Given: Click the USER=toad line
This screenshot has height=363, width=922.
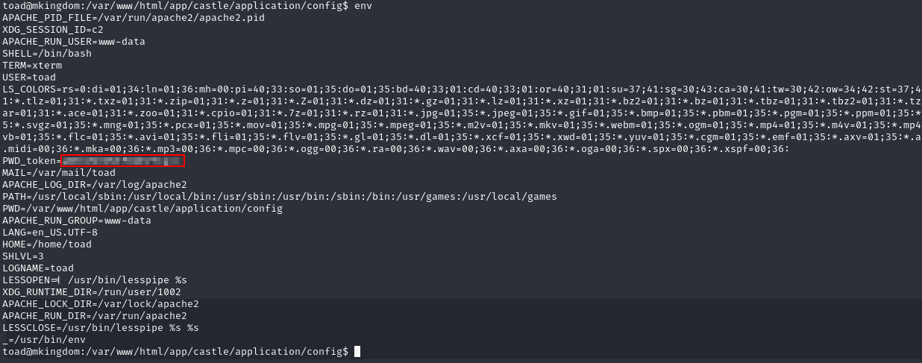Looking at the screenshot, I should [29, 78].
